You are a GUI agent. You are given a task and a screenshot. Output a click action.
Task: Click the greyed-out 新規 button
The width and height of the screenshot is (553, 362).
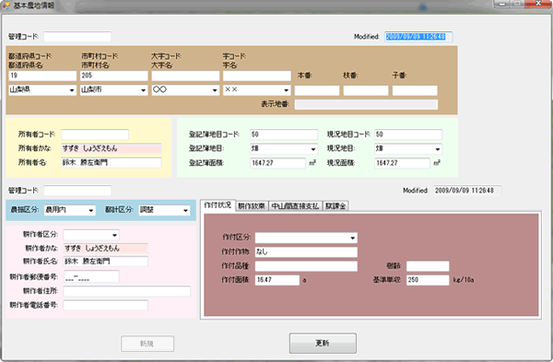point(147,344)
